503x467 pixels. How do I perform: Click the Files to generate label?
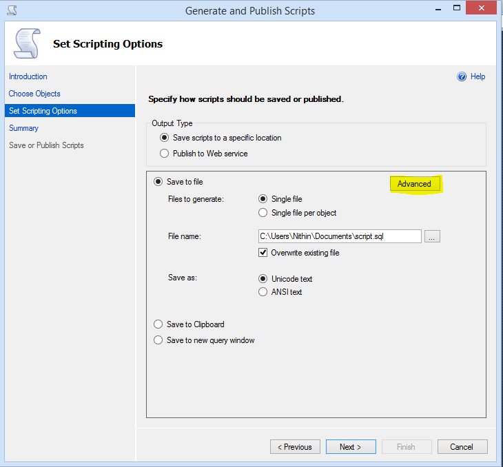coord(196,199)
